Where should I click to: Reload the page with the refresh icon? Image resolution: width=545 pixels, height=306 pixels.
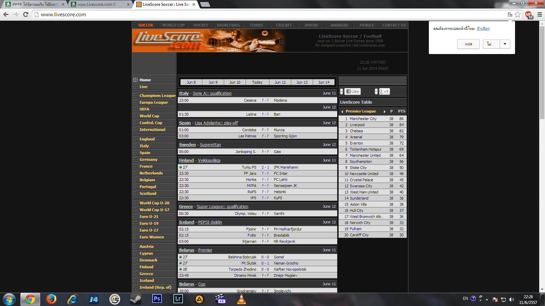click(x=26, y=14)
